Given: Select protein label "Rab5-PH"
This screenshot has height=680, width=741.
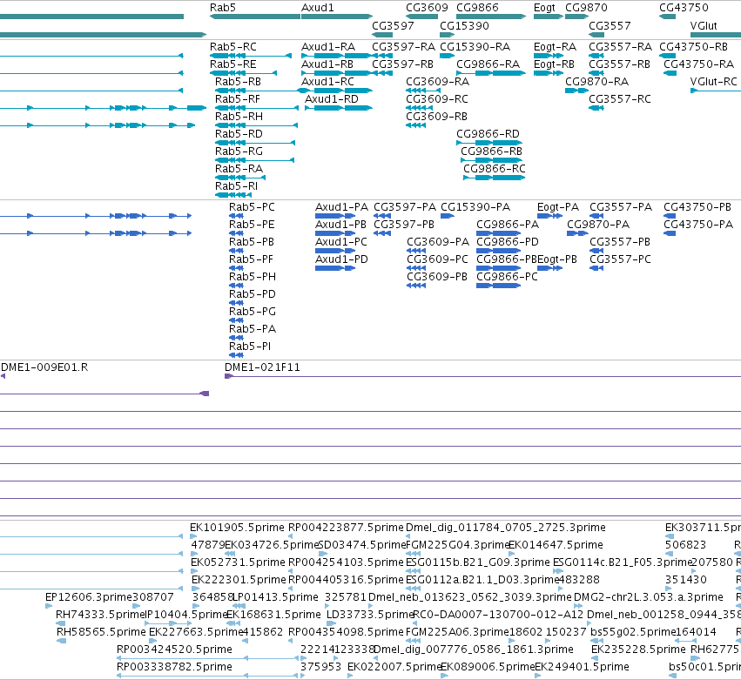Looking at the screenshot, I should click(x=253, y=277).
